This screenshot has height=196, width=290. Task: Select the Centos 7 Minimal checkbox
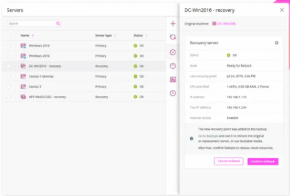9,76
